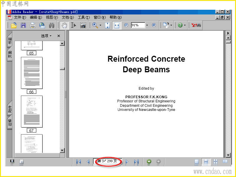Click gray Next View arrow
Image resolution: width=236 pixels, height=177 pixels.
tap(158, 162)
